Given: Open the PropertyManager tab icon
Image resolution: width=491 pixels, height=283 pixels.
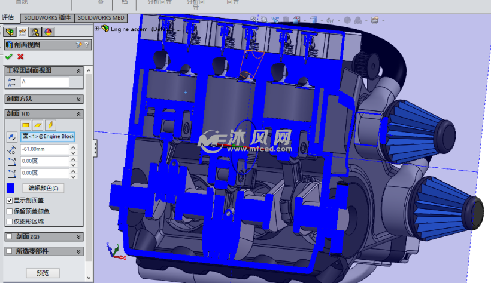Looking at the screenshot, I should coord(22,32).
